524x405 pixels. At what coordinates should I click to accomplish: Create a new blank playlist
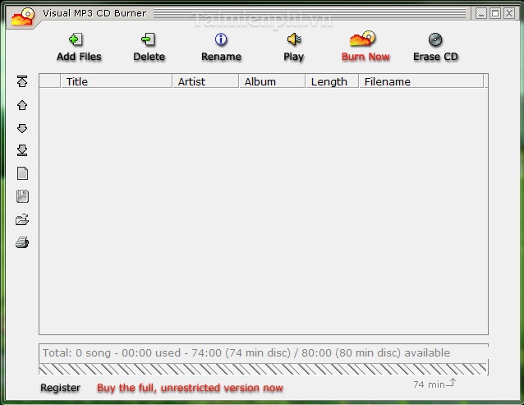22,173
